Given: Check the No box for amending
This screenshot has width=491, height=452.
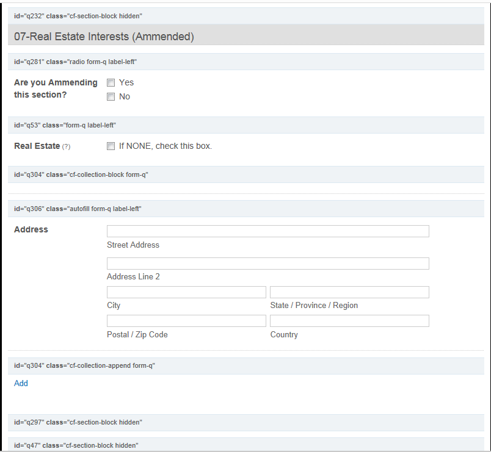Looking at the screenshot, I should point(111,97).
